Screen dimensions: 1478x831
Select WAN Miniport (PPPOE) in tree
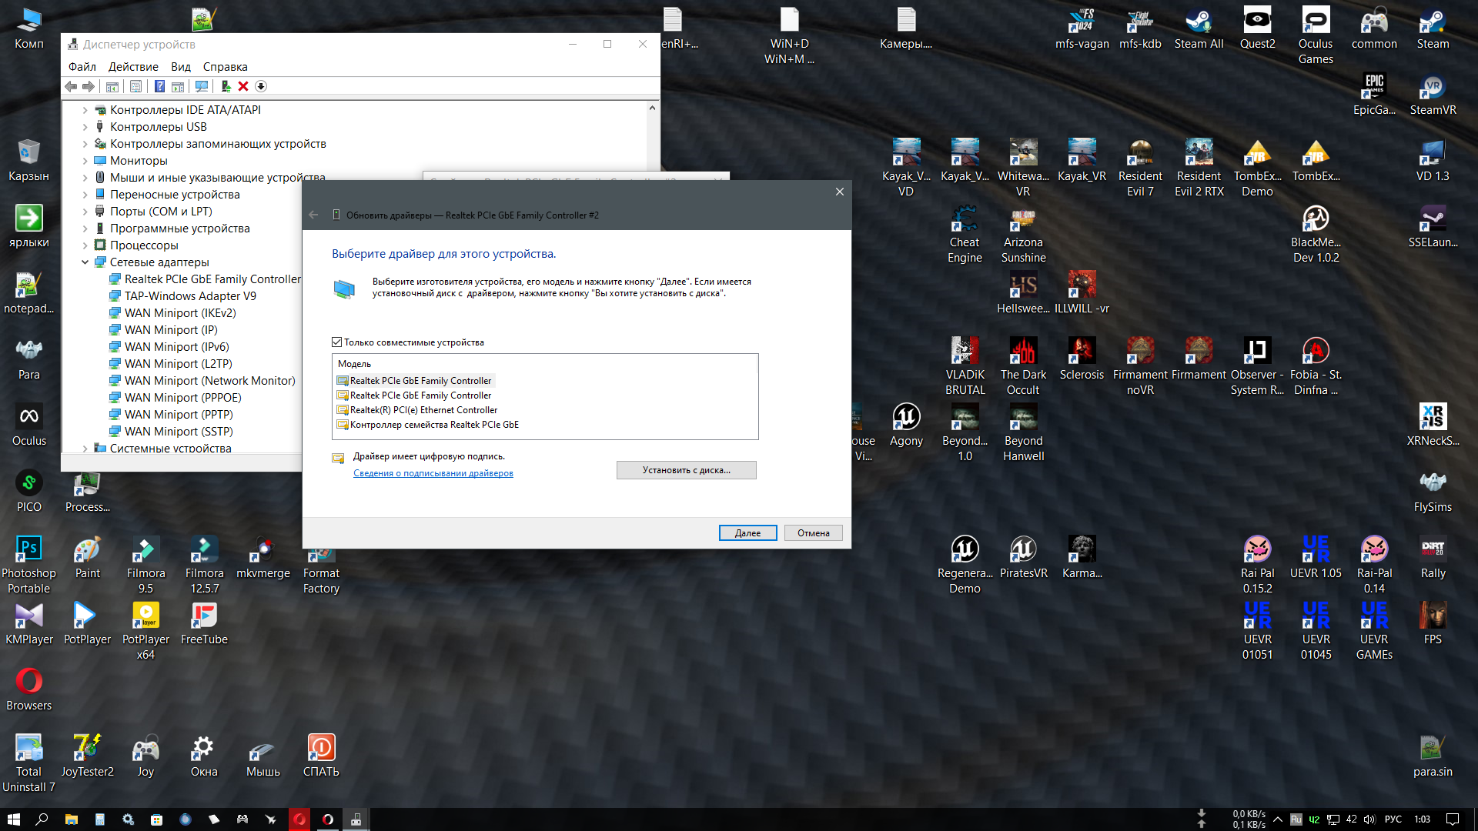[182, 398]
